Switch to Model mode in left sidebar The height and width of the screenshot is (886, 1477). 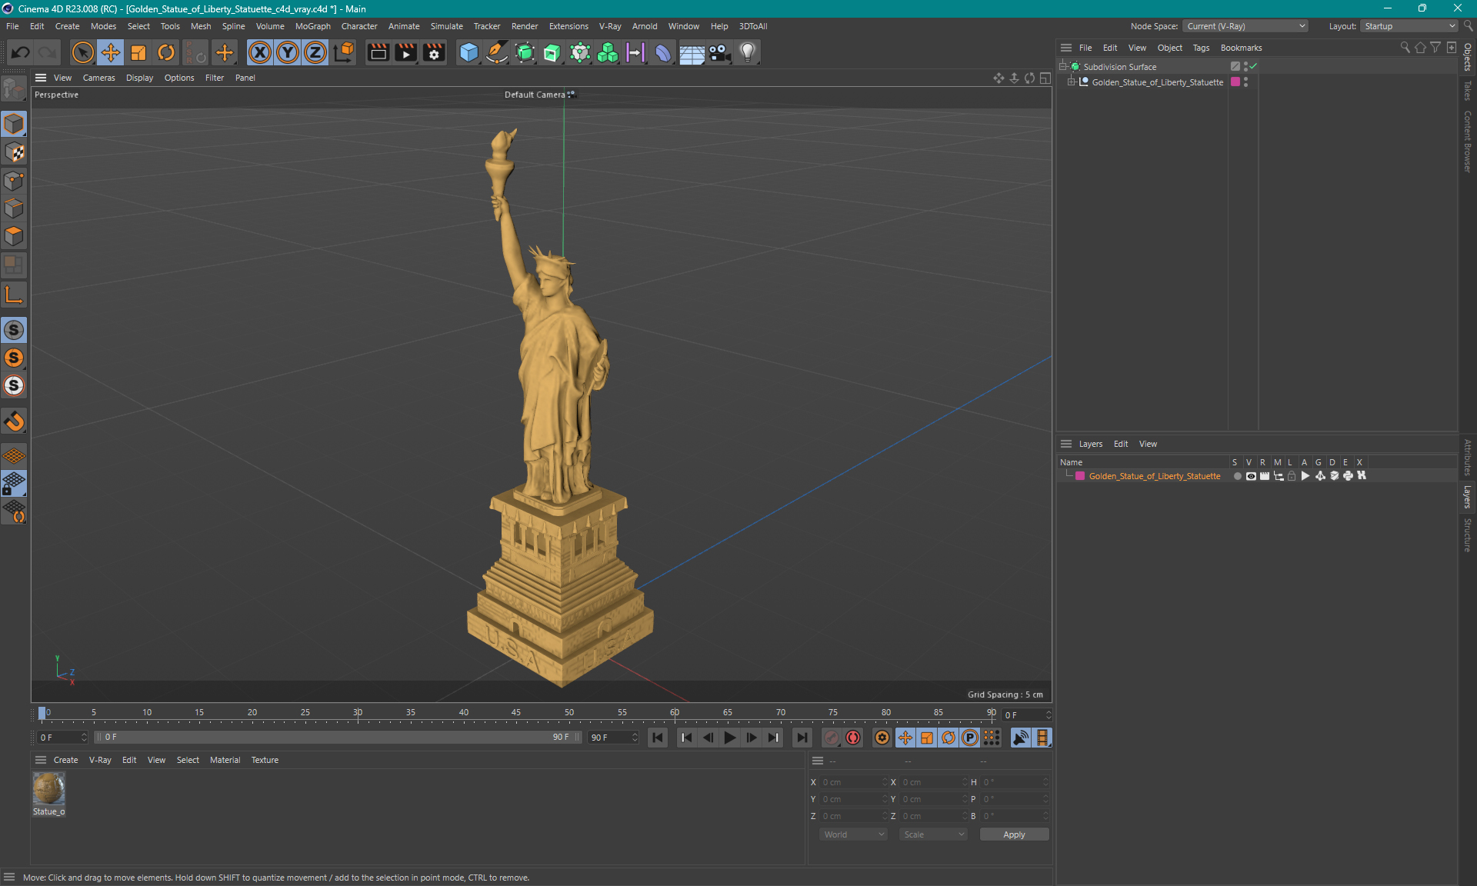(x=14, y=124)
